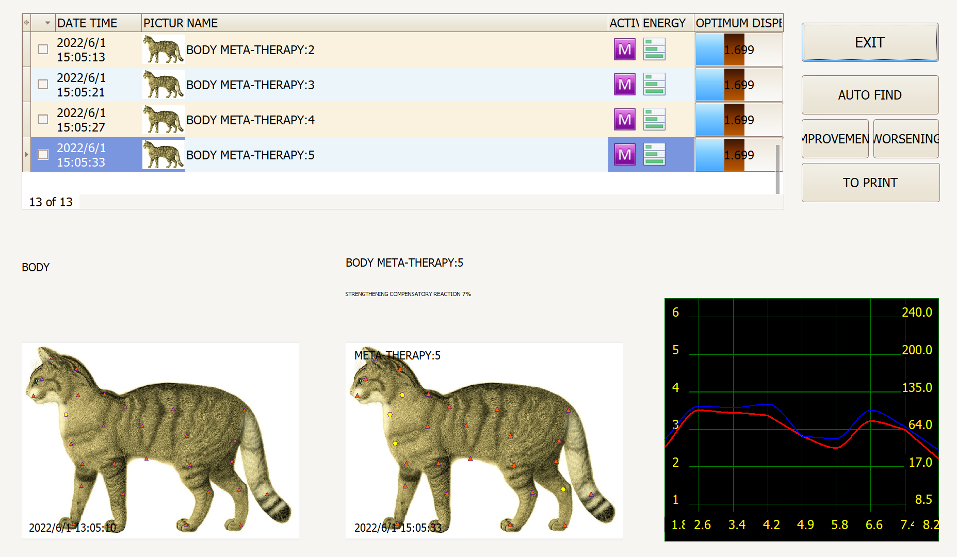Open the energy bars icon for META-THERAPY:5
The width and height of the screenshot is (957, 557).
(x=654, y=155)
